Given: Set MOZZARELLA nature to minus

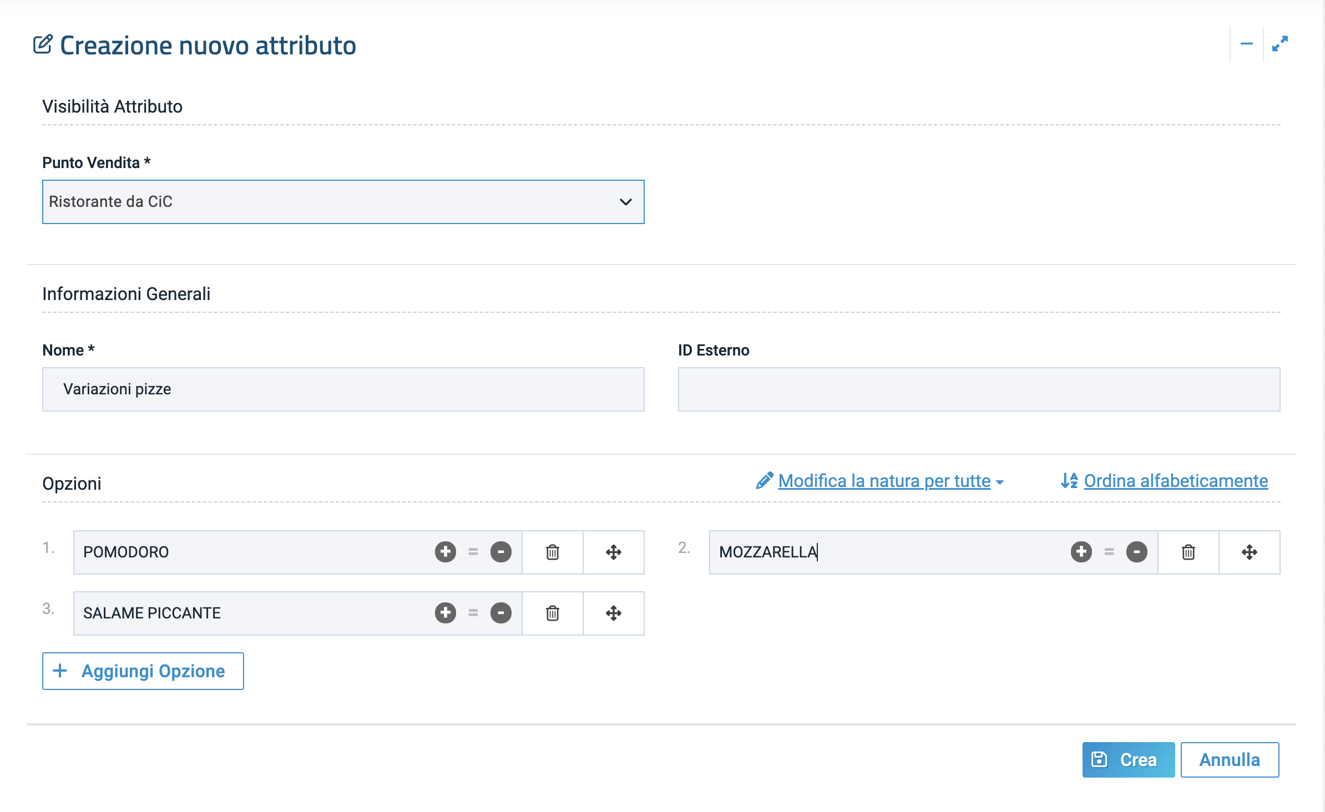Looking at the screenshot, I should click(1136, 552).
